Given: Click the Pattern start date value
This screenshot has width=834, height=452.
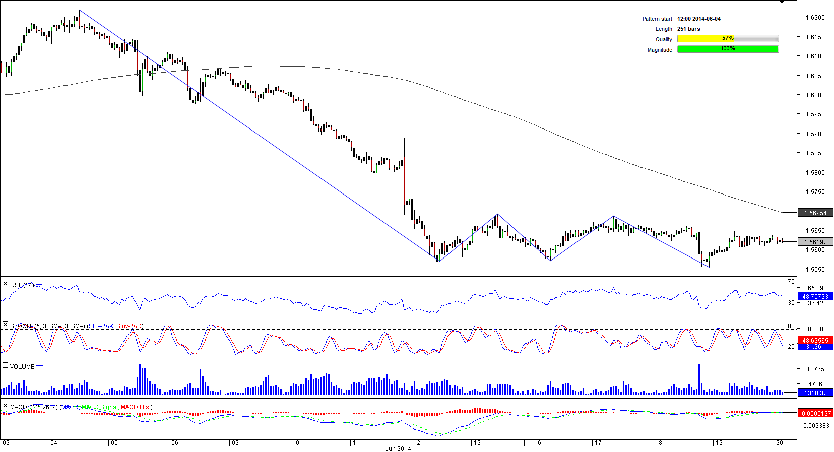Looking at the screenshot, I should coord(698,19).
